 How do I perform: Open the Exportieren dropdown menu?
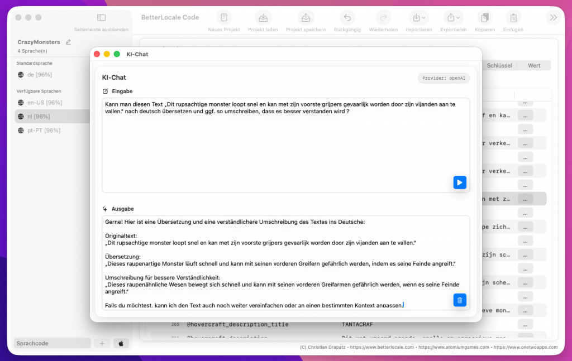coord(453,17)
